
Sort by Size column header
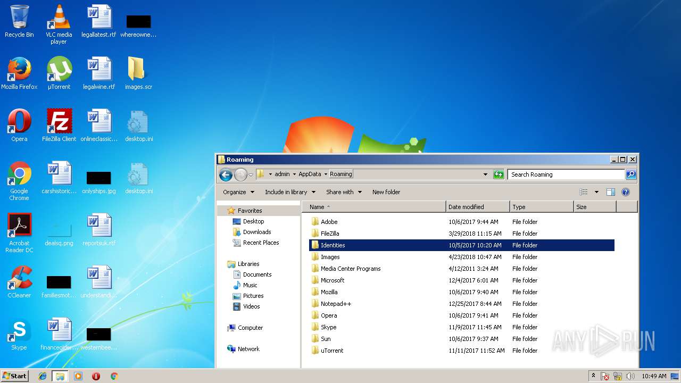click(x=595, y=207)
